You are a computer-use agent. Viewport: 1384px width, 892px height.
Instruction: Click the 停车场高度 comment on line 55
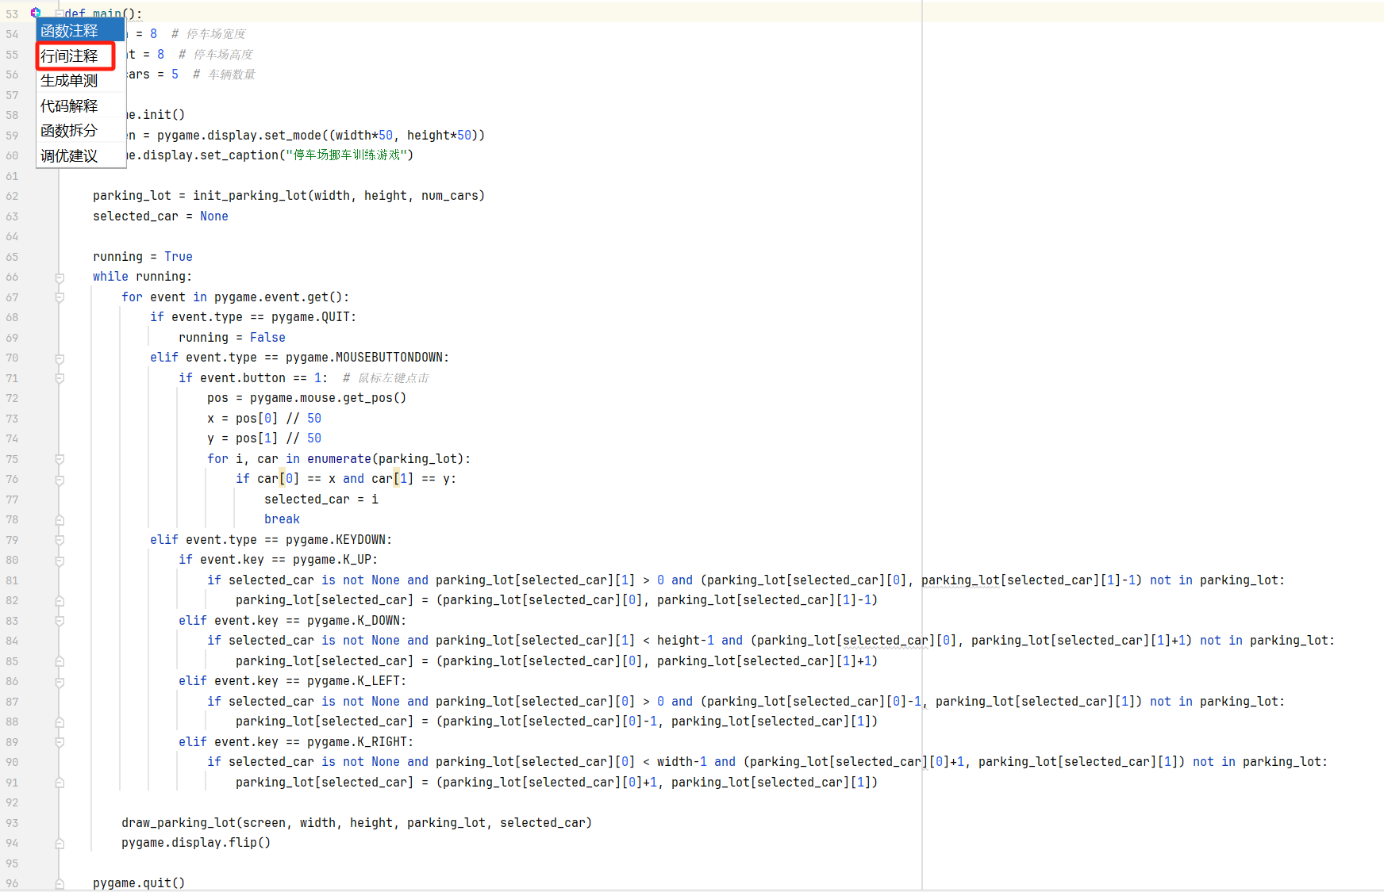point(216,54)
